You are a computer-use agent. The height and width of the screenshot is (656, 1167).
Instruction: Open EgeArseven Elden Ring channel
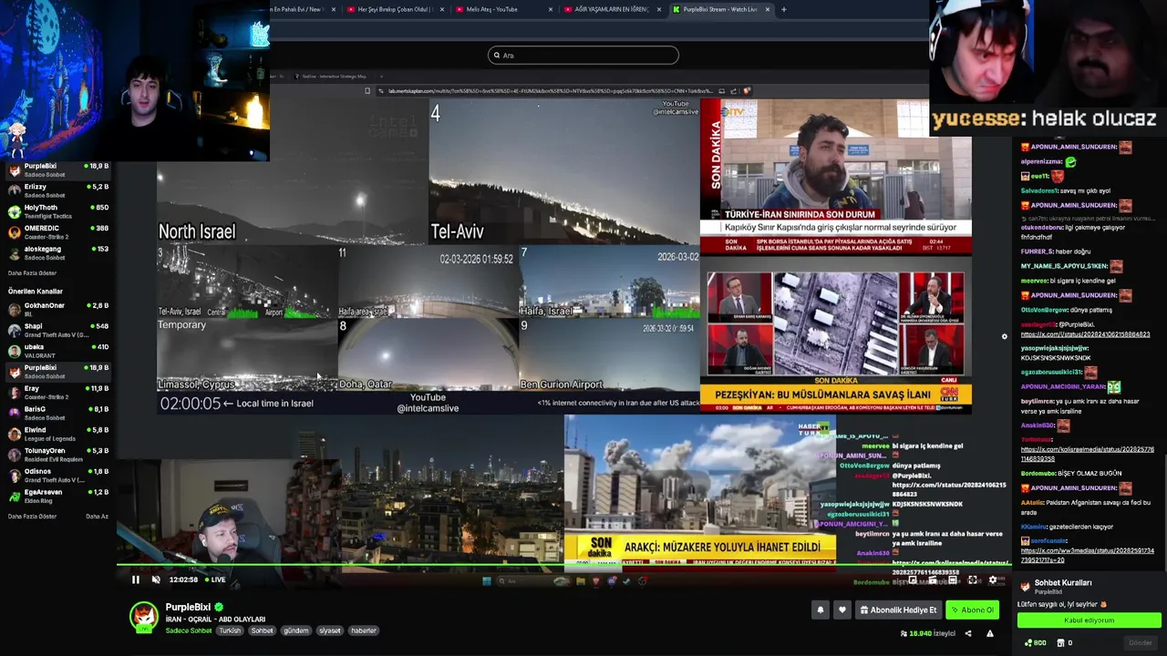[x=58, y=497]
